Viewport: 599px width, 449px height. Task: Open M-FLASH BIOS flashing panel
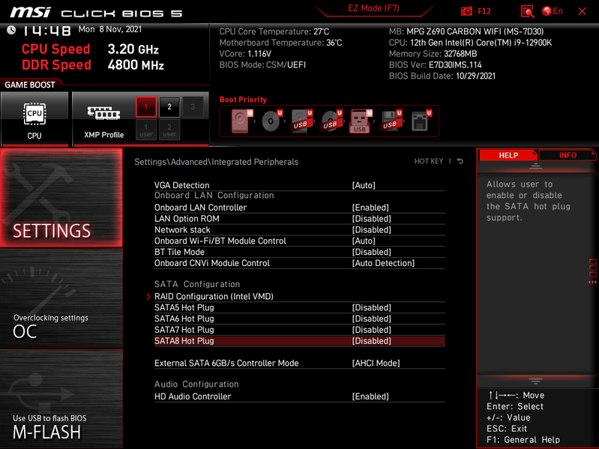tap(61, 398)
